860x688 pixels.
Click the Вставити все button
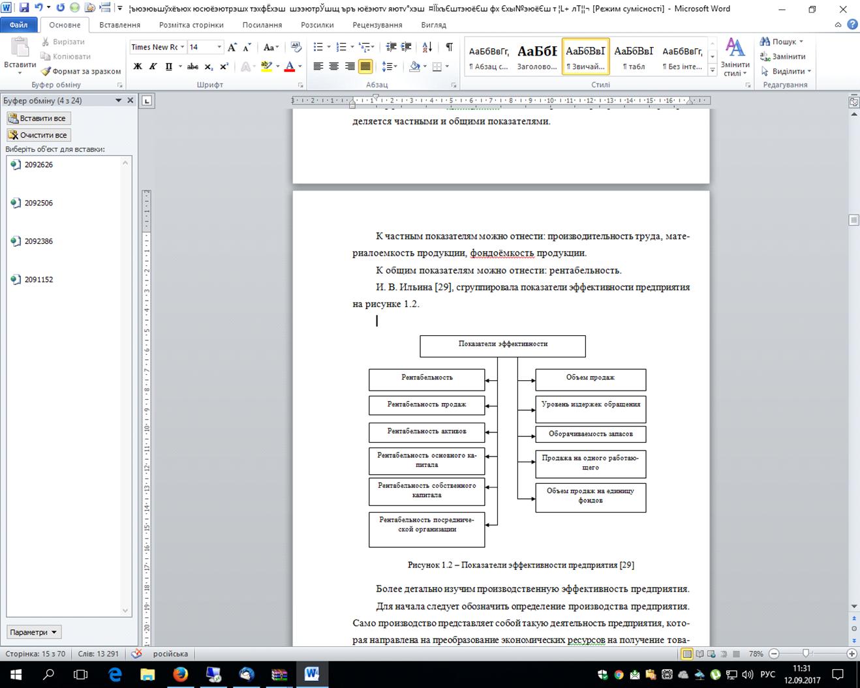pos(38,118)
